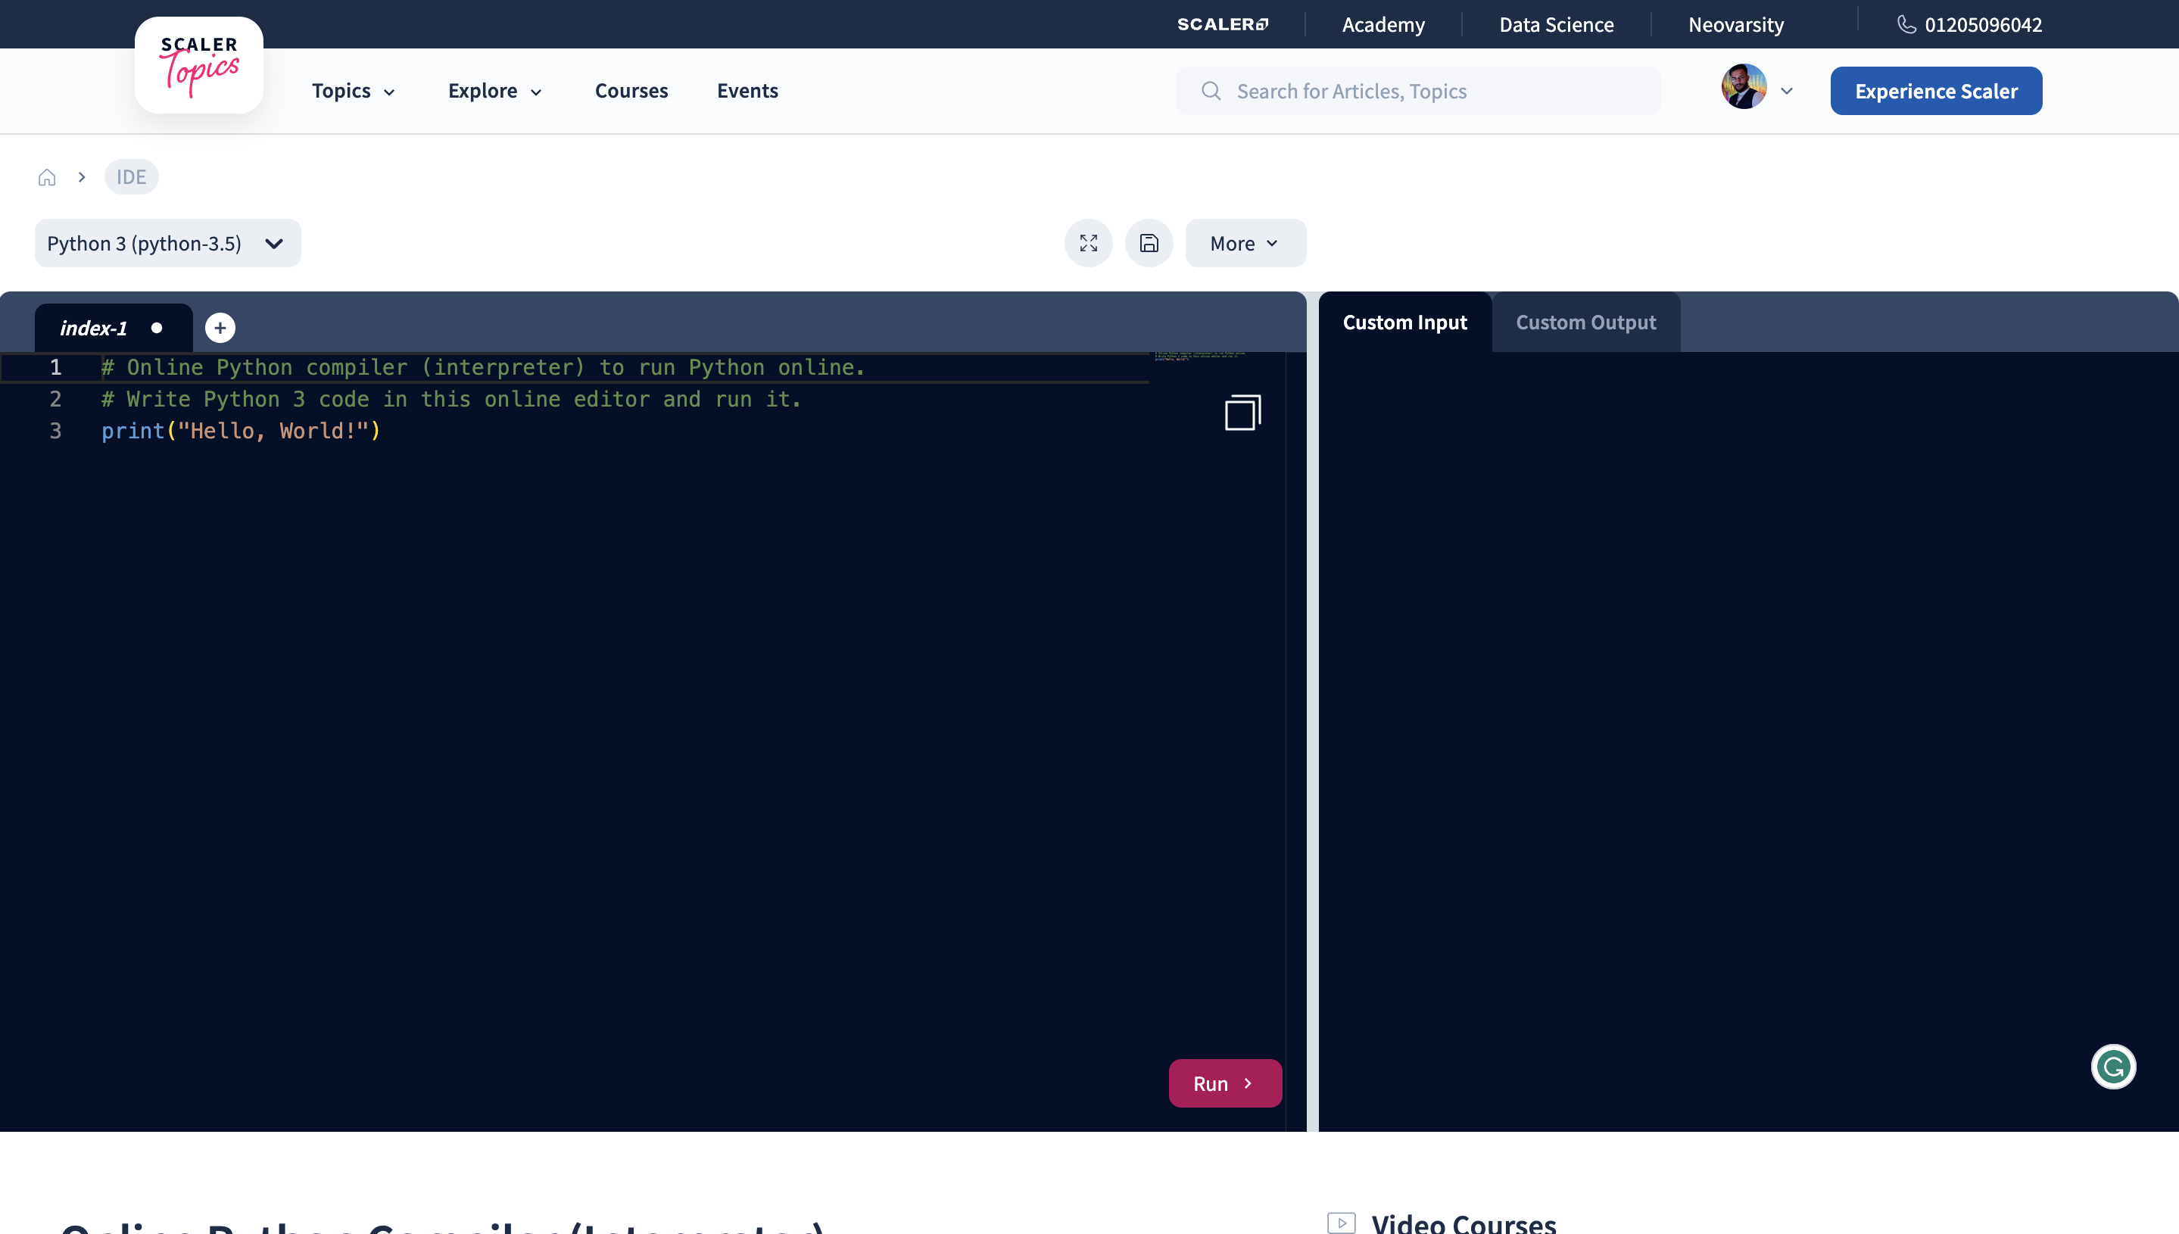Screen dimensions: 2179x1234
Task: Click the user profile avatar
Action: tap(1744, 86)
